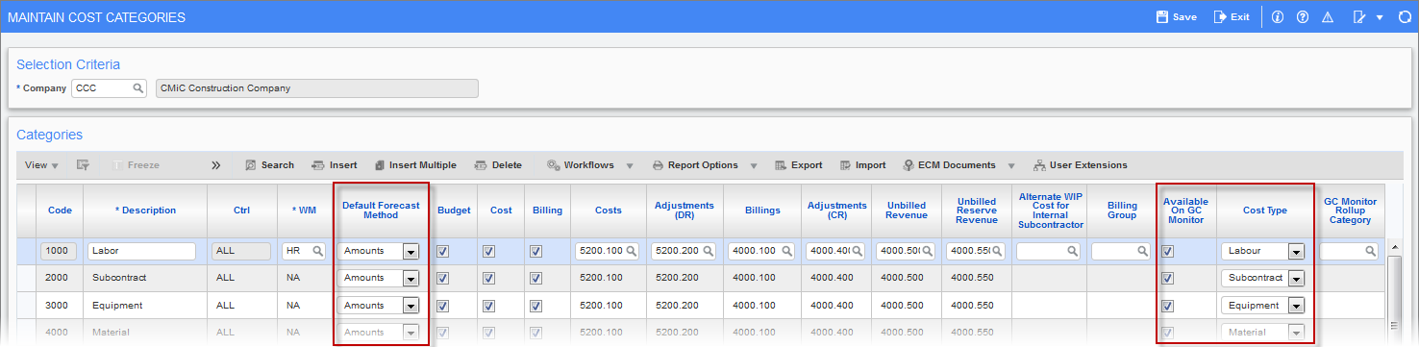The image size is (1419, 347).
Task: Open the help question mark icon
Action: (1303, 17)
